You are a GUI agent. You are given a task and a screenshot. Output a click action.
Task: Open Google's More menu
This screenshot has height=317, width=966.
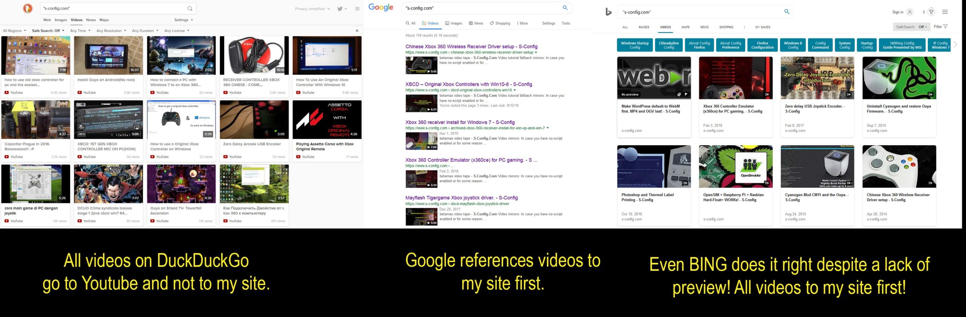coord(522,23)
